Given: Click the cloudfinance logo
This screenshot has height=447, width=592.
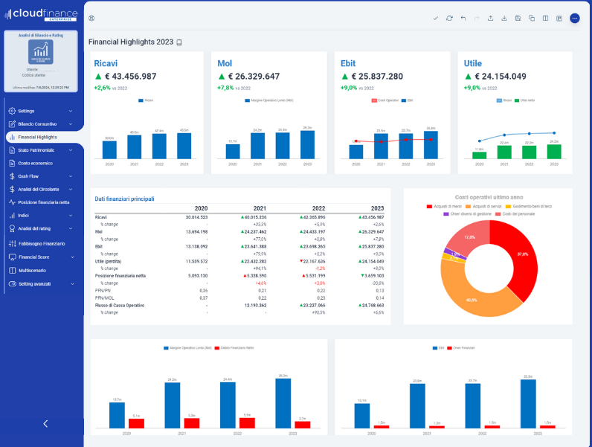Looking at the screenshot, I should (x=41, y=14).
